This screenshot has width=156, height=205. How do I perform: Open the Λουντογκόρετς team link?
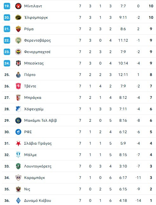point(38,166)
